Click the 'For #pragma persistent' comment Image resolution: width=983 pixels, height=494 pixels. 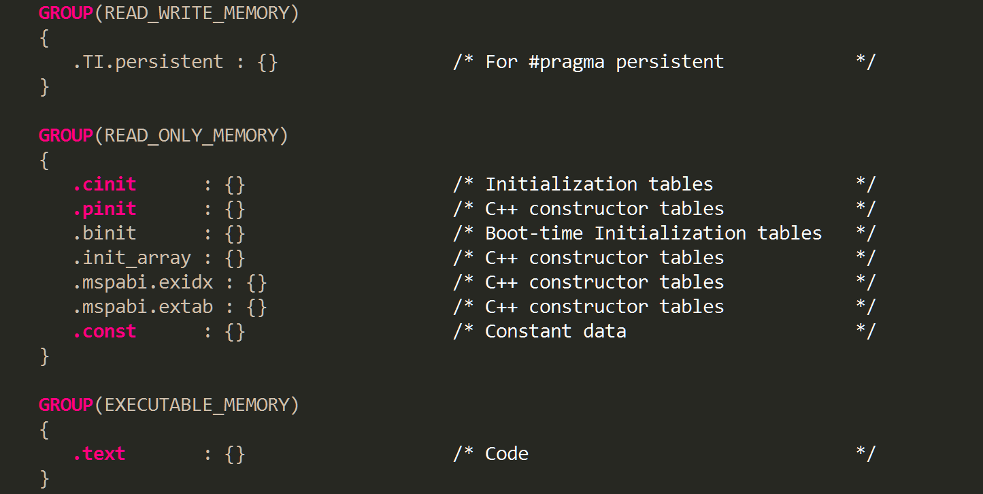(x=604, y=62)
